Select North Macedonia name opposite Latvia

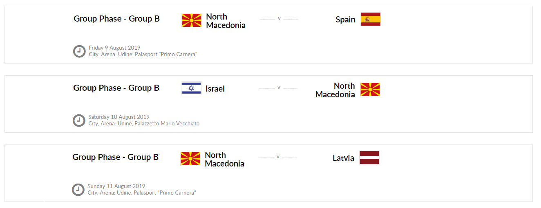(224, 159)
